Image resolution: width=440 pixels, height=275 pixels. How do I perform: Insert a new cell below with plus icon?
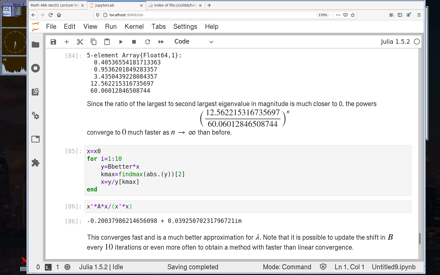point(67,42)
